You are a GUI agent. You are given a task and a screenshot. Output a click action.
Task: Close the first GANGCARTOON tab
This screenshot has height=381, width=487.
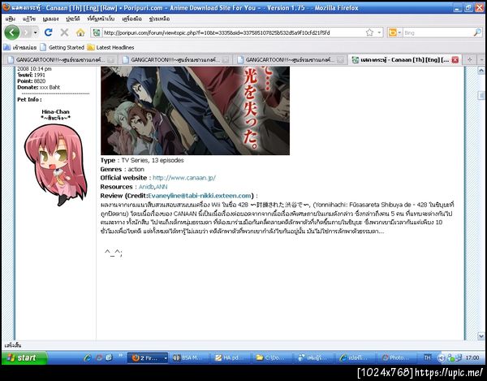(111, 60)
